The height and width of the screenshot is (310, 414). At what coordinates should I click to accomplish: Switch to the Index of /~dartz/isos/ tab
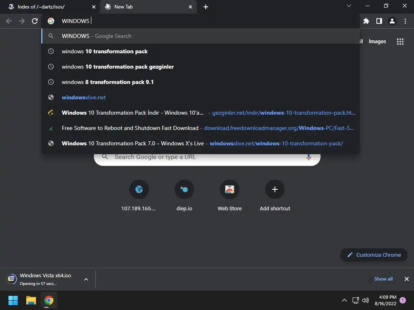(x=50, y=7)
